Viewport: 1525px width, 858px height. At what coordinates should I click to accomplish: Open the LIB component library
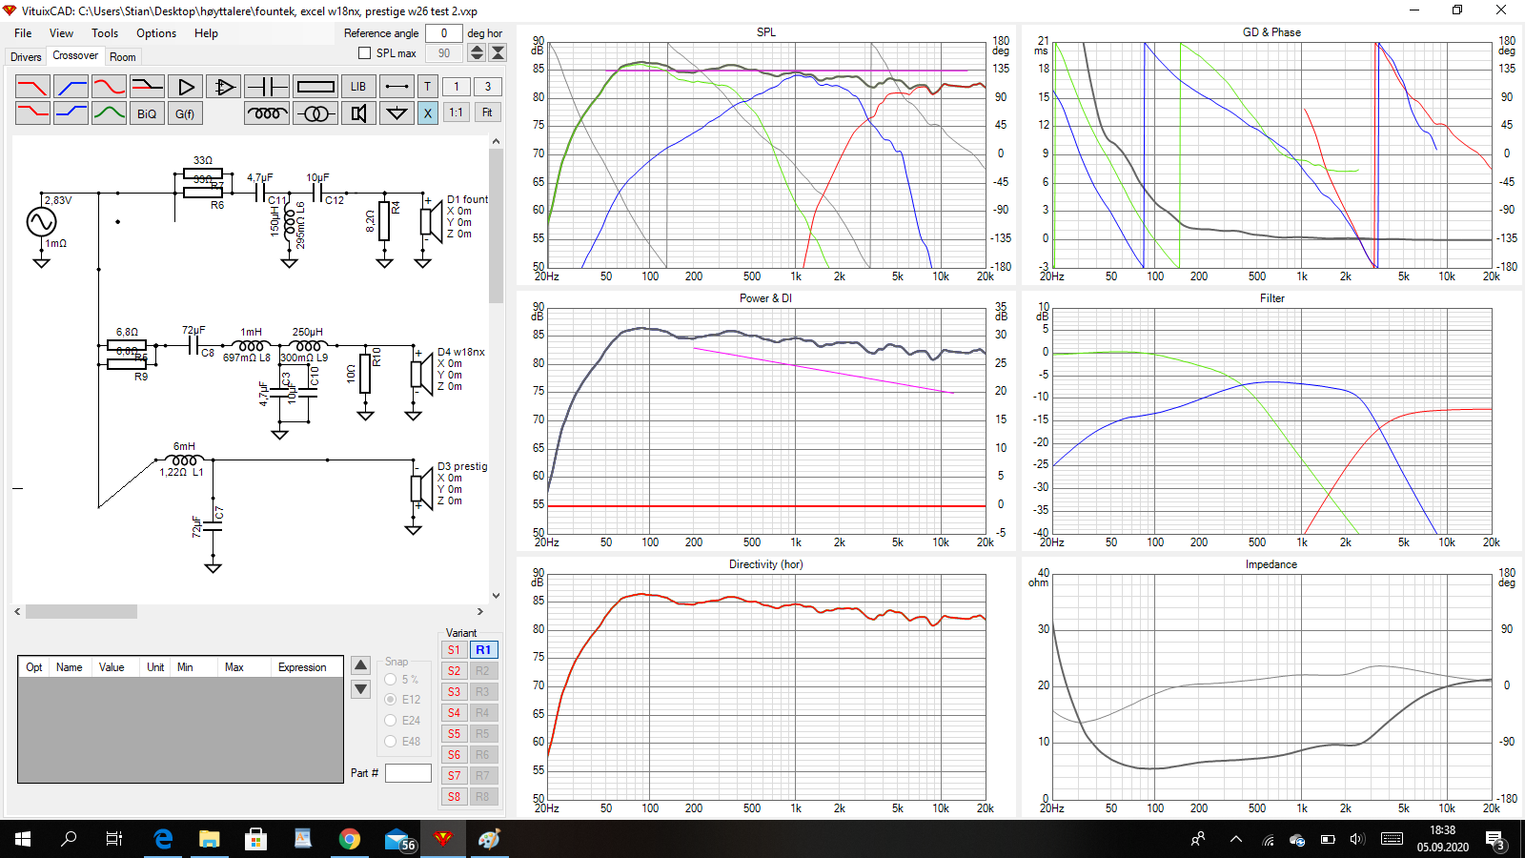pyautogui.click(x=358, y=87)
